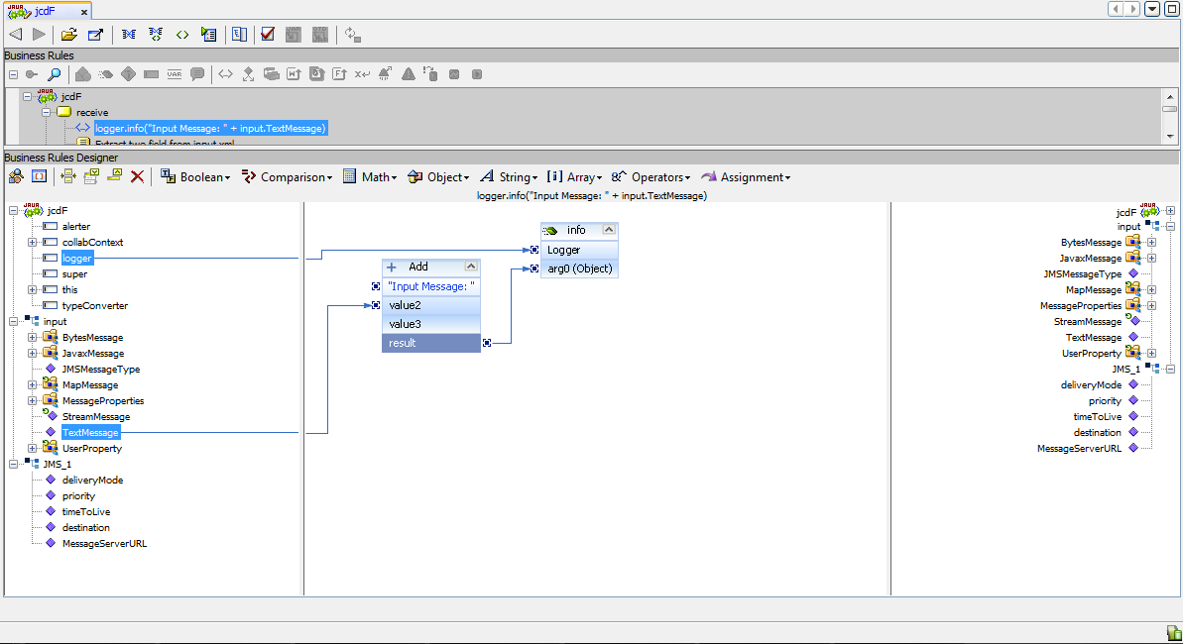The image size is (1183, 644).
Task: Click the Logger input connector port
Action: coord(534,250)
